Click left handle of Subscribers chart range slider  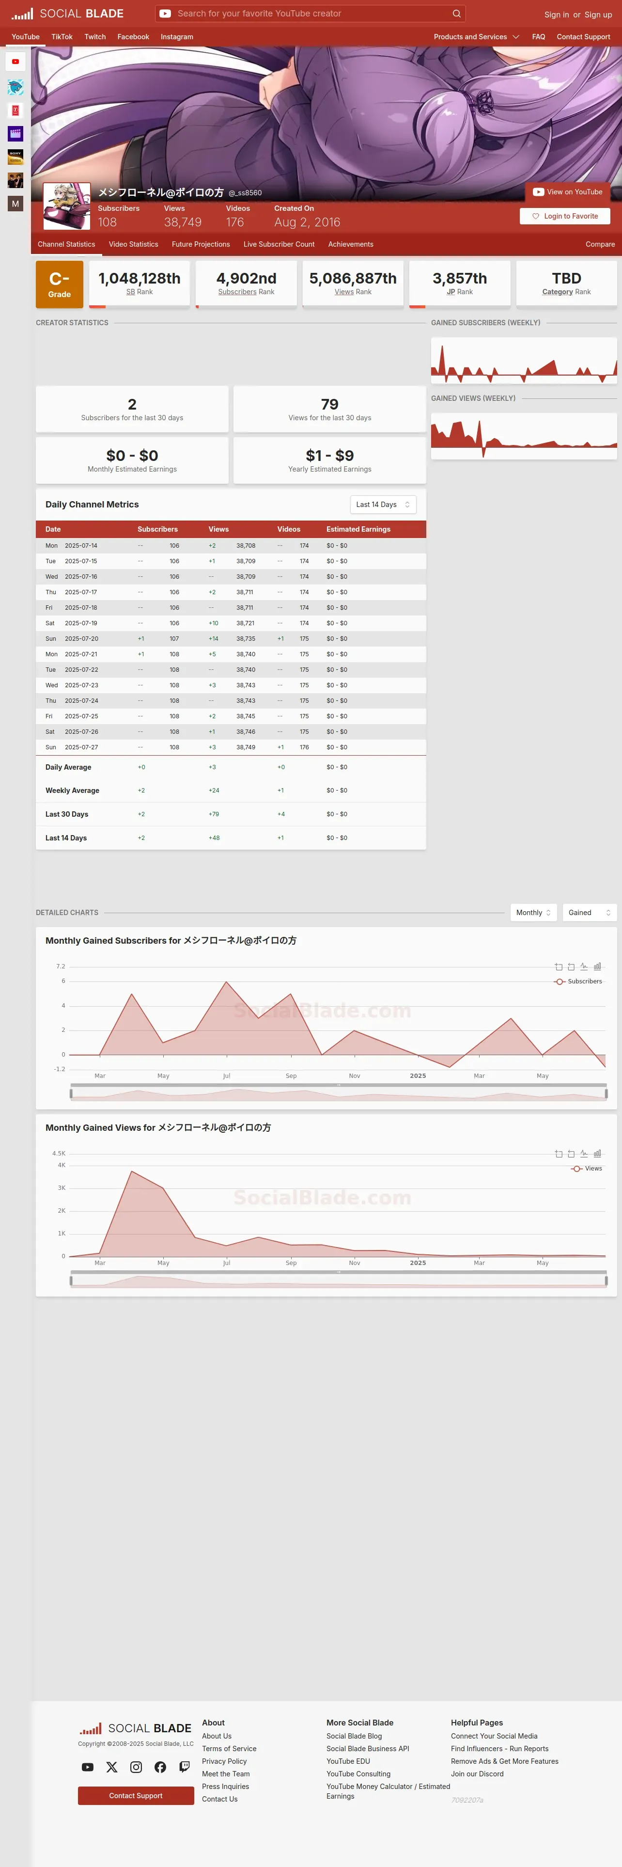(71, 1093)
